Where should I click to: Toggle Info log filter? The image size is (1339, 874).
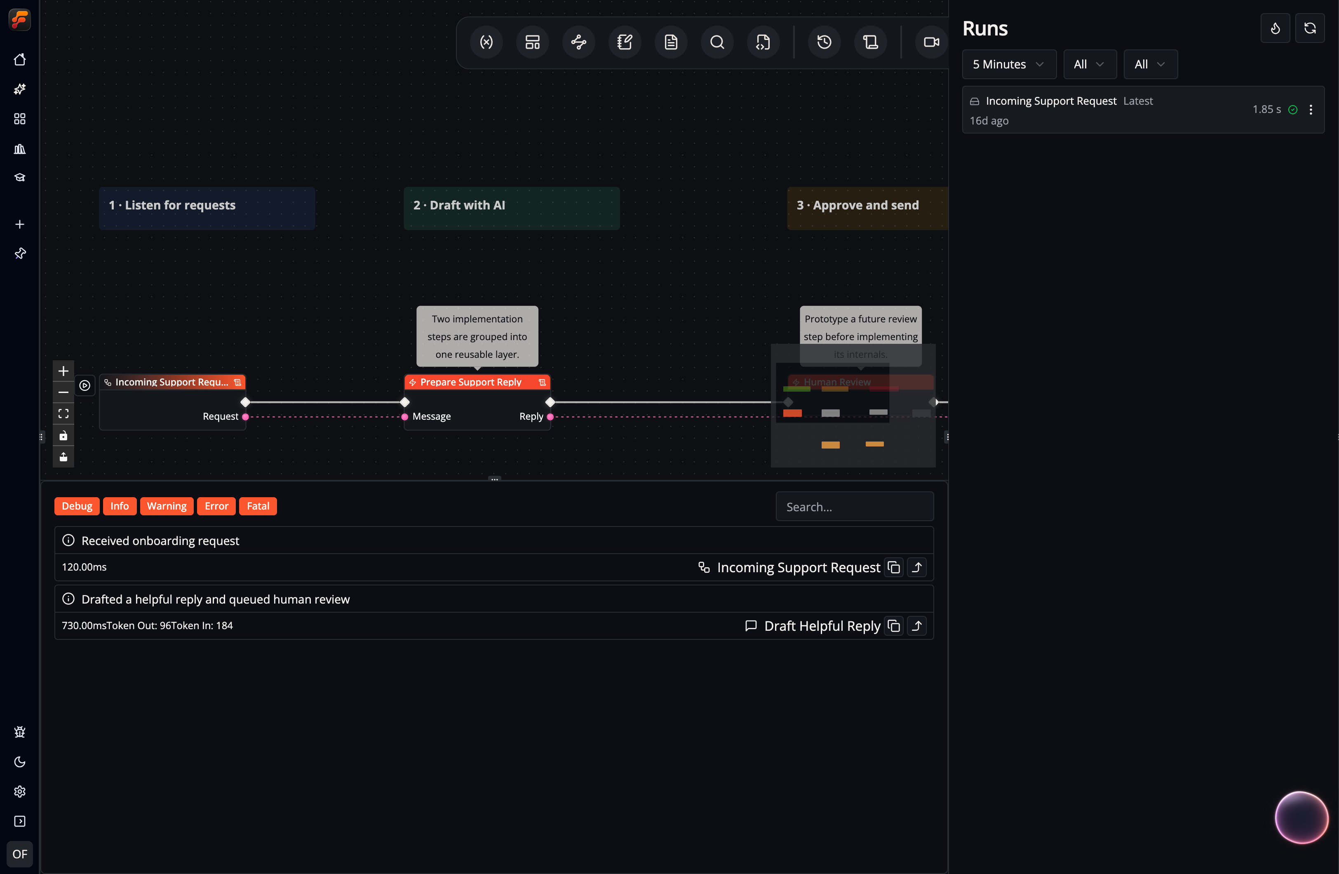click(x=119, y=506)
